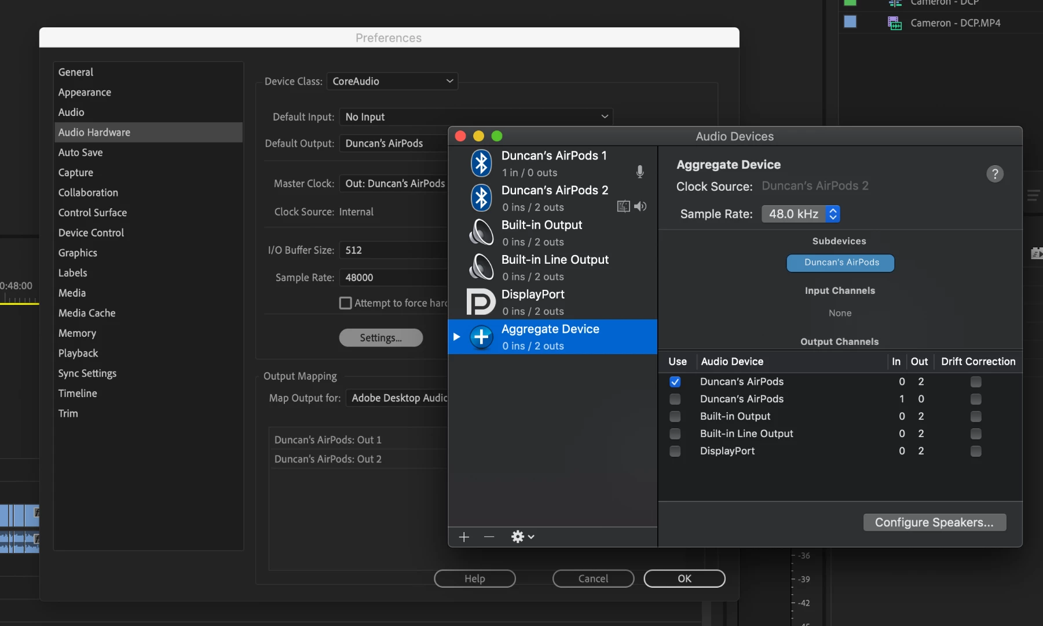Open the Default Output dropdown
This screenshot has width=1043, height=626.
(x=394, y=143)
